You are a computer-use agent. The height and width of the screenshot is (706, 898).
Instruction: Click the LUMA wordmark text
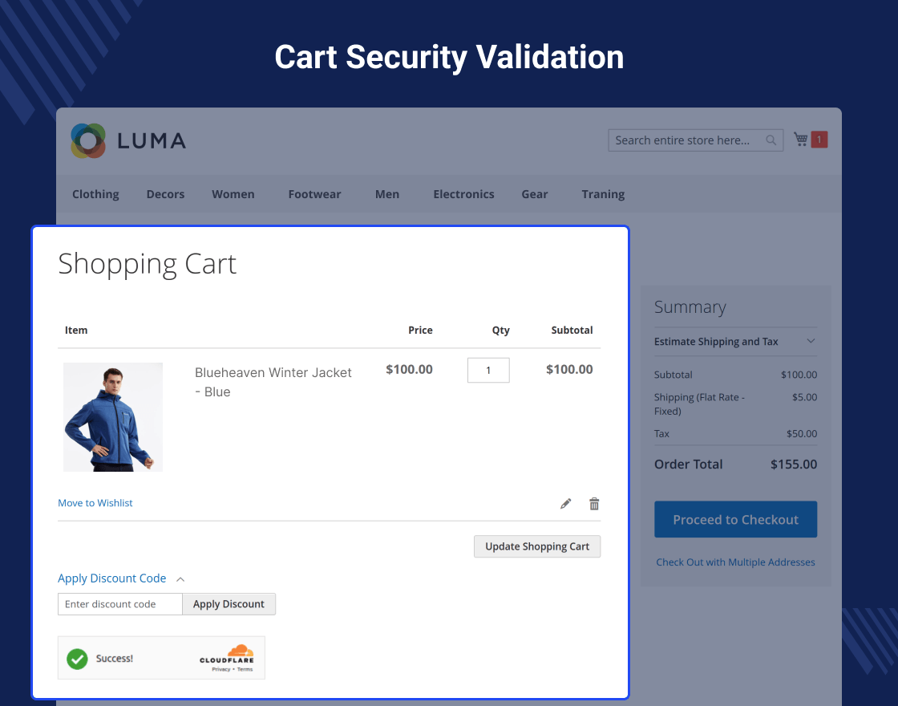point(152,141)
